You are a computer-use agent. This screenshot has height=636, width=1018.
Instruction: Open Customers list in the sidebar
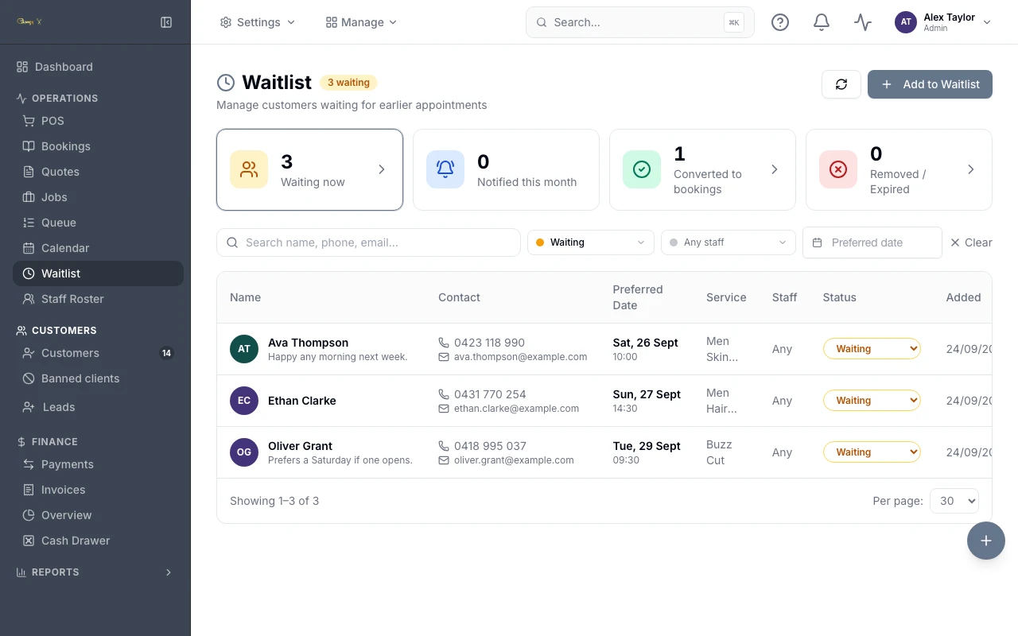[x=99, y=353]
